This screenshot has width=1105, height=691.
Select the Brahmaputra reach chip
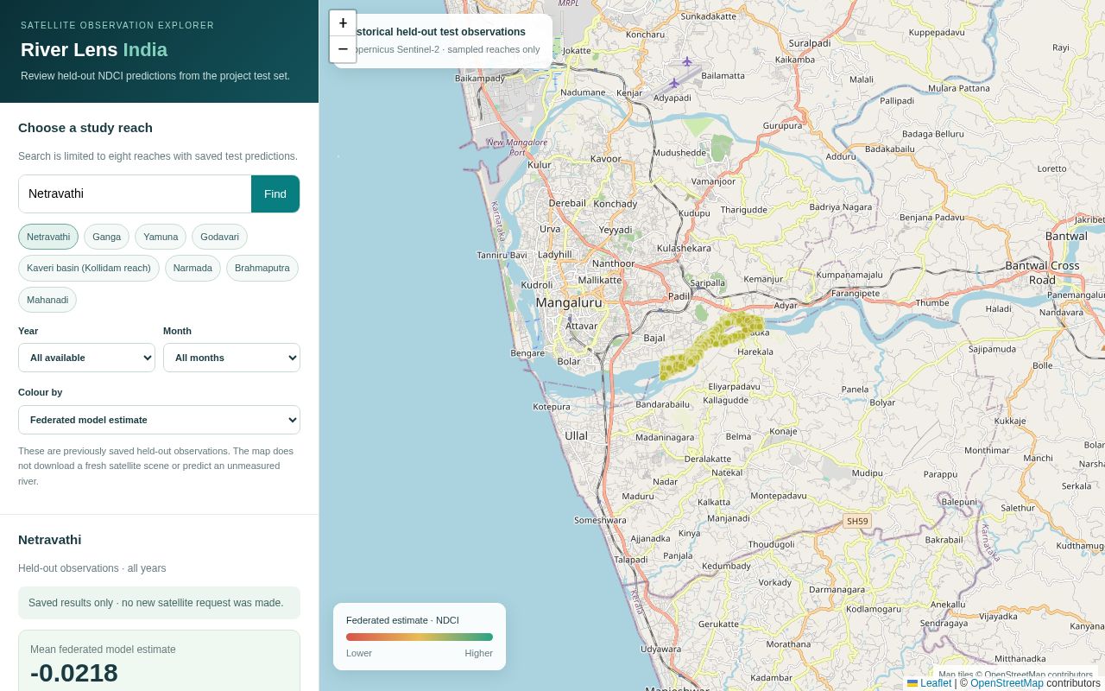click(262, 268)
